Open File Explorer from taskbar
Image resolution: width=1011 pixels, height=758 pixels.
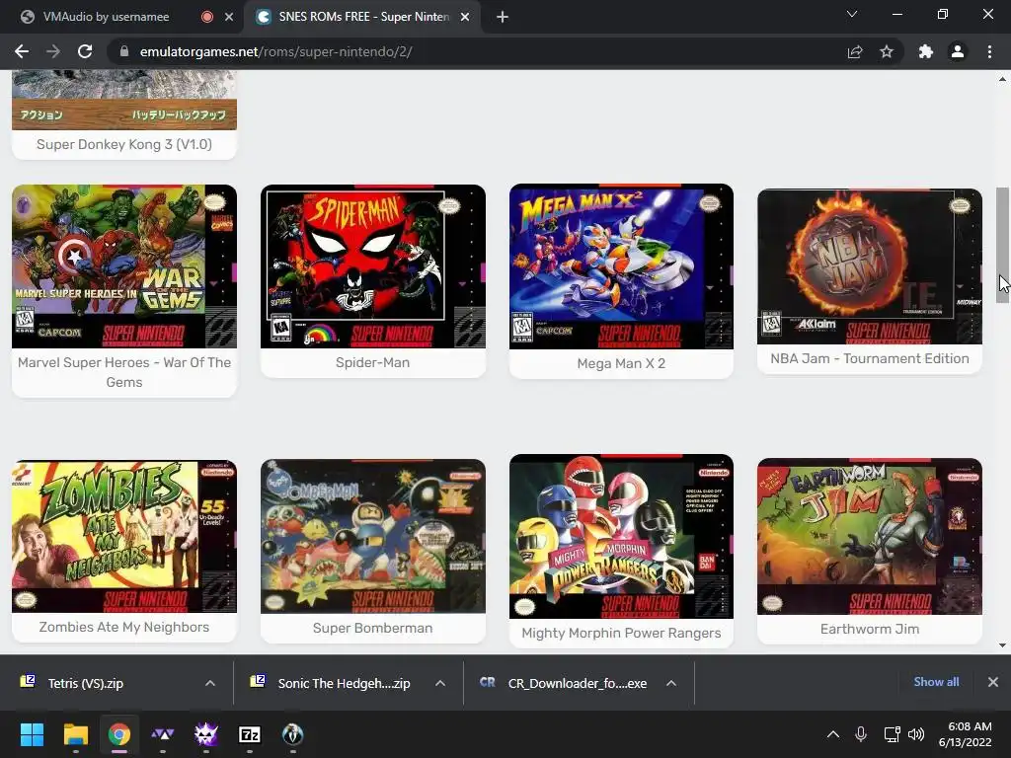pyautogui.click(x=75, y=734)
